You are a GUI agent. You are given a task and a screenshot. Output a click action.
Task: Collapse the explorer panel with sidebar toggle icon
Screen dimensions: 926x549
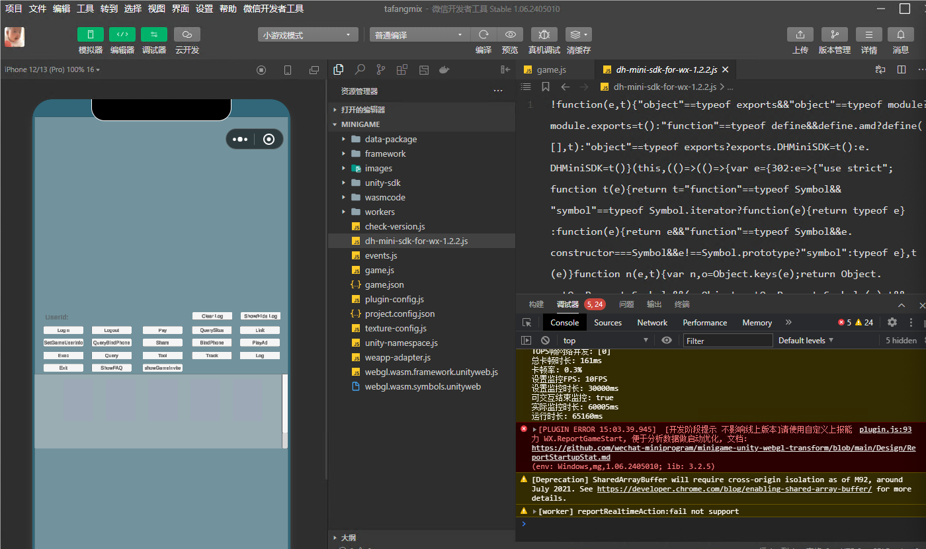(x=506, y=69)
